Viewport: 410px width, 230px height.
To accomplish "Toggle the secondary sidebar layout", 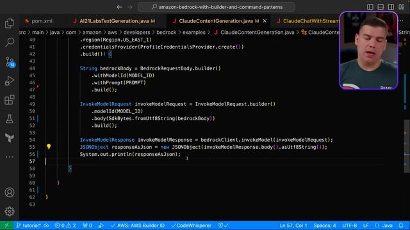I will point(391,7).
